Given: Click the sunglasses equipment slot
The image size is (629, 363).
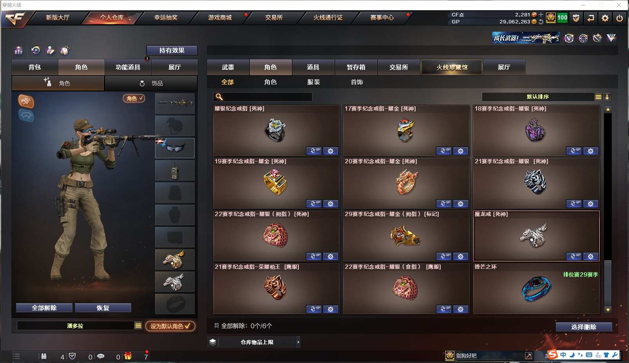Looking at the screenshot, I should point(175,148).
